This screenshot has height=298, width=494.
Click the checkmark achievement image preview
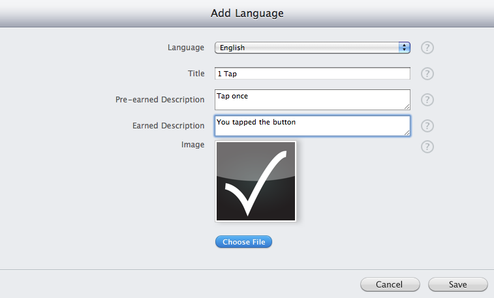(x=256, y=181)
